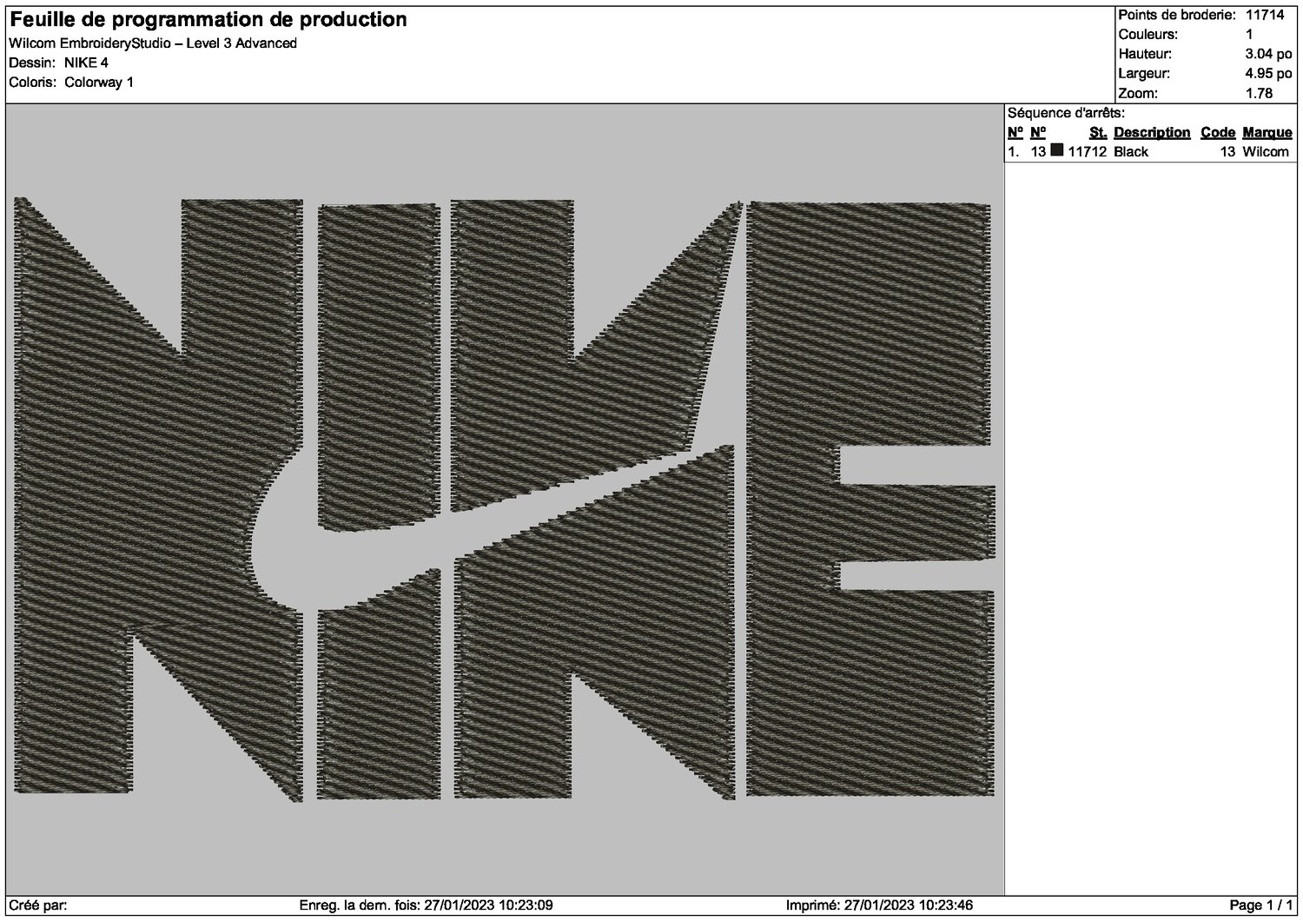
Task: Click the "Créé par:" footer label
Action: point(38,905)
